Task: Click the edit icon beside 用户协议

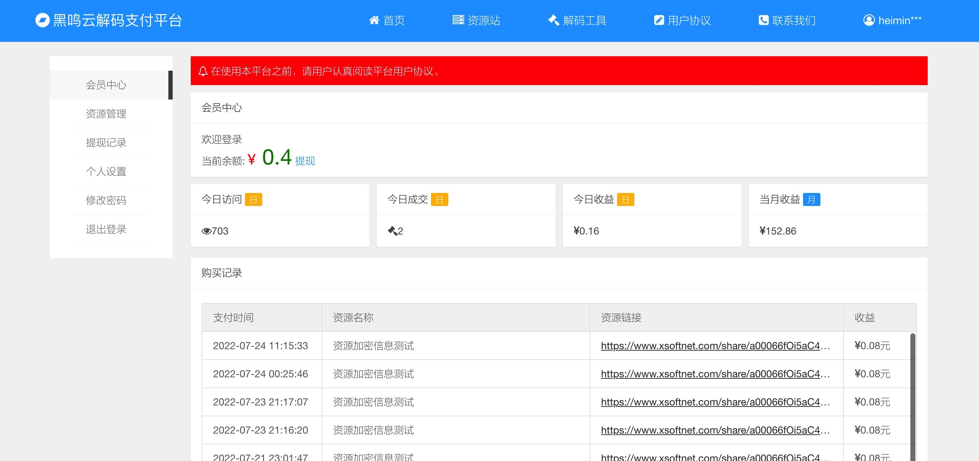Action: pos(659,20)
